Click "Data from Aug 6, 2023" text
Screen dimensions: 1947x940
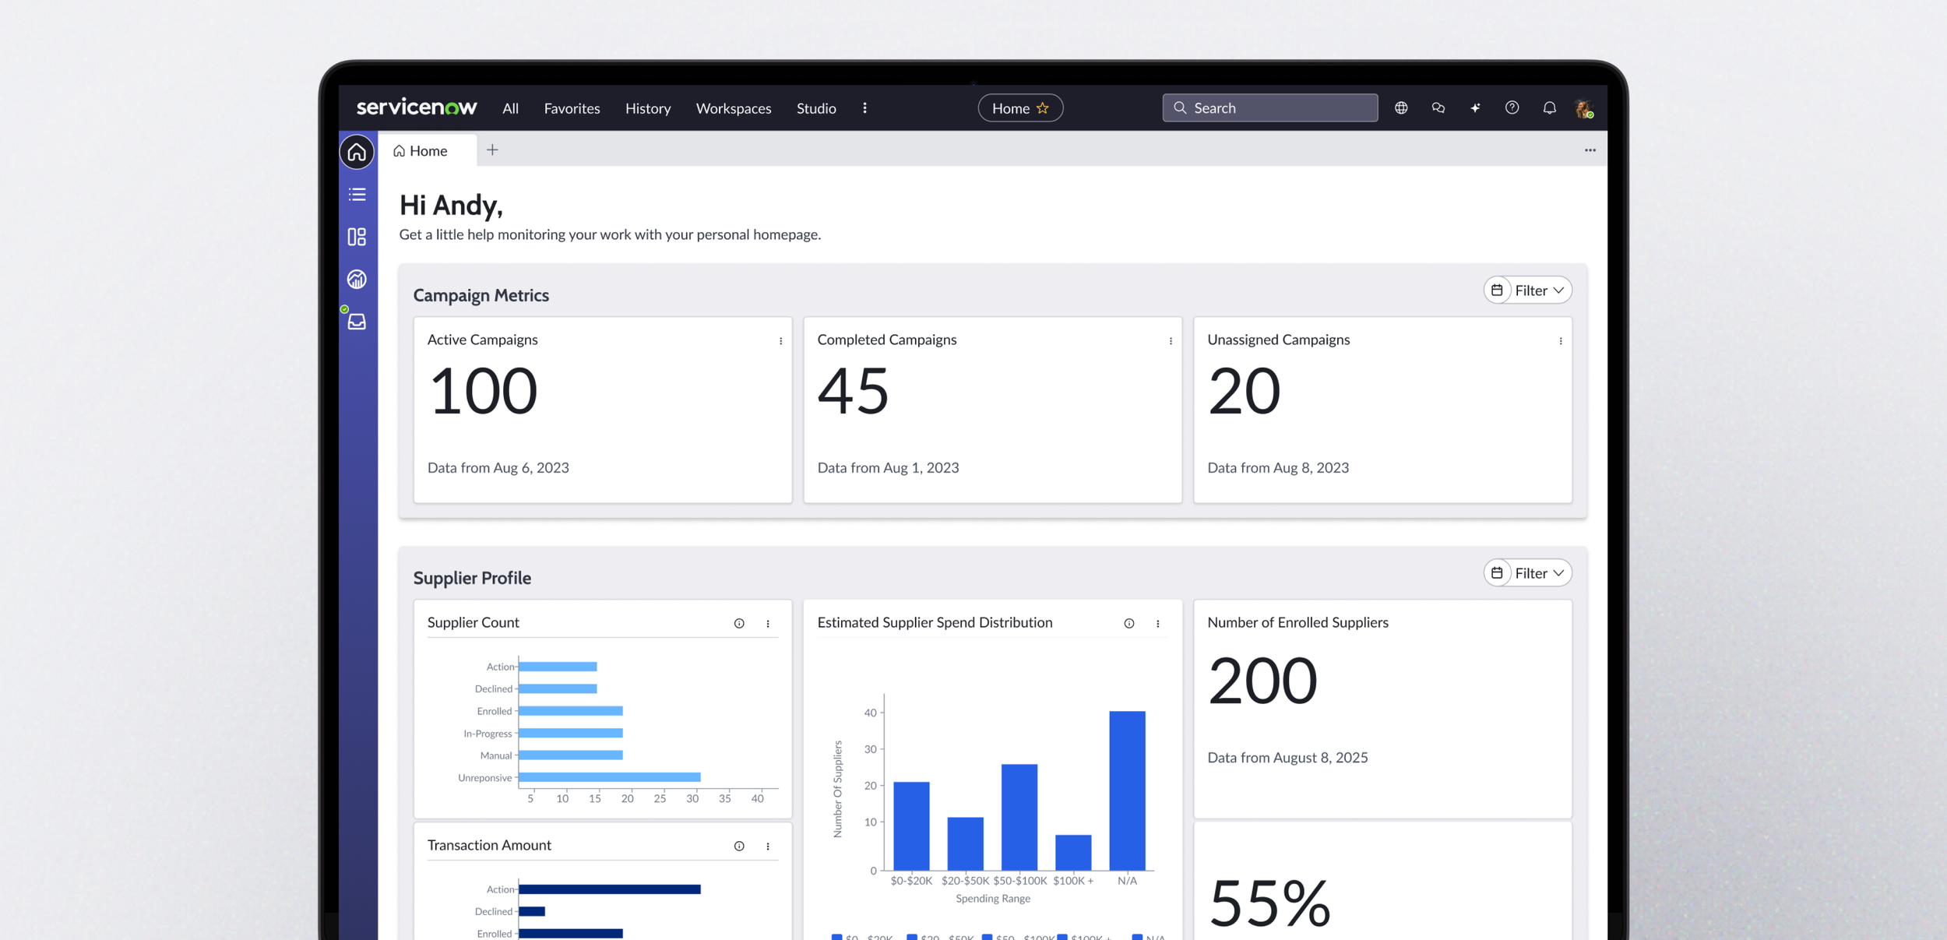point(498,468)
